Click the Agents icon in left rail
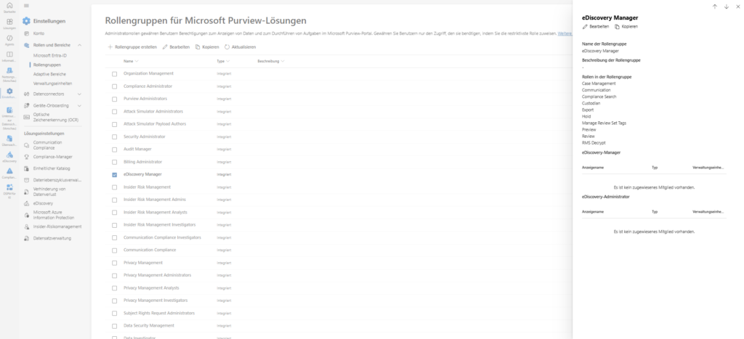This screenshot has height=339, width=744. pyautogui.click(x=9, y=39)
